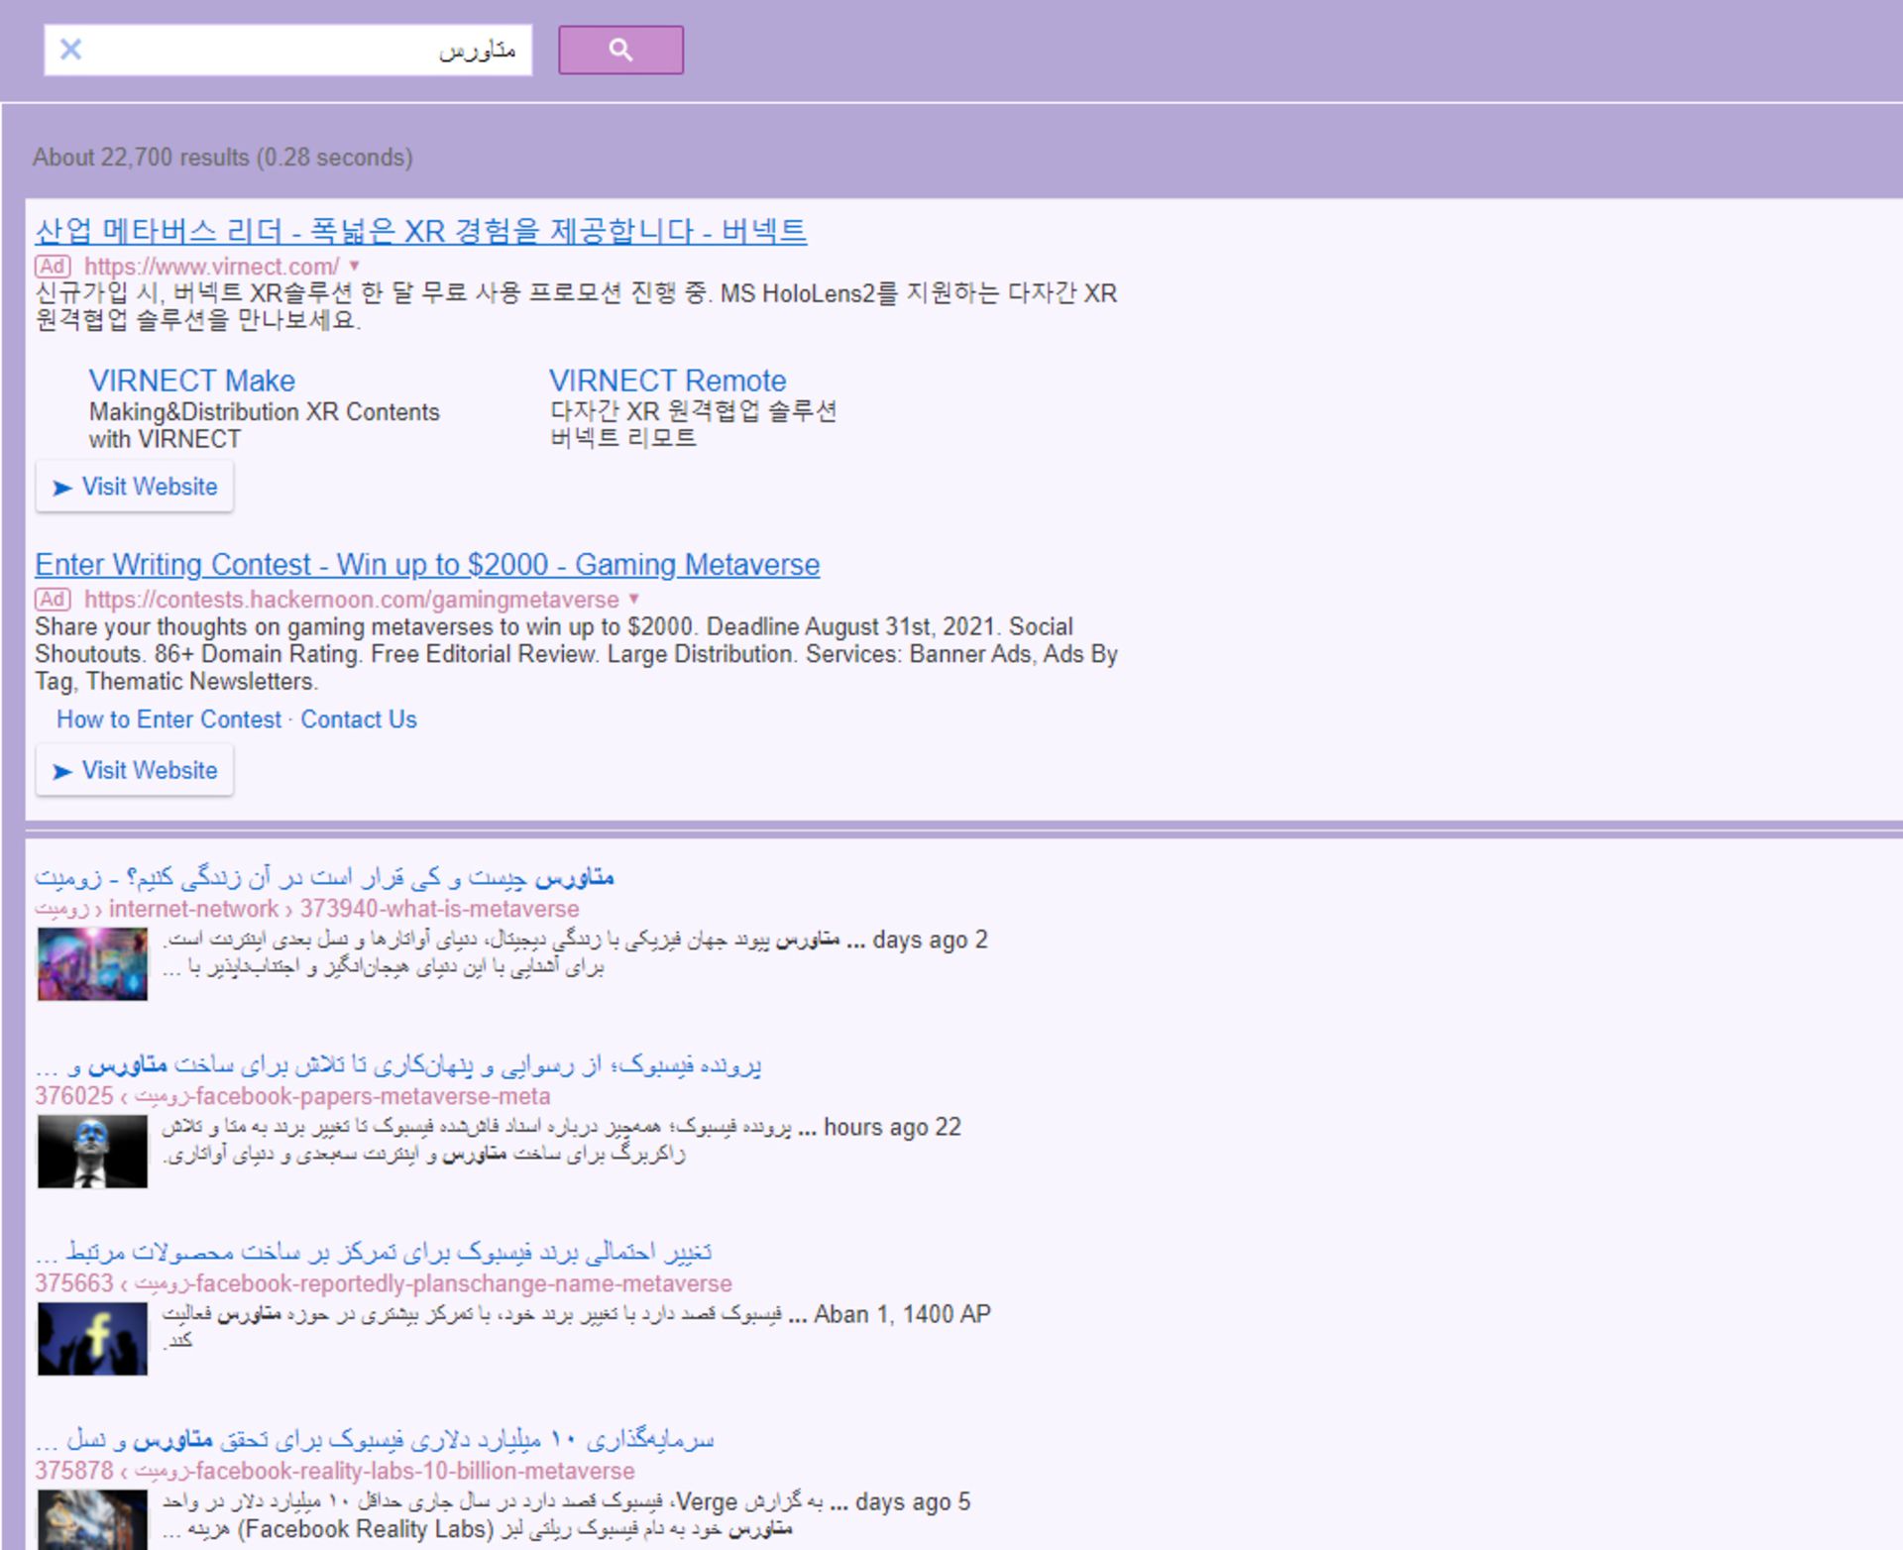The image size is (1903, 1550).
Task: Click Visit Website under the VIRNECT ad
Action: 134,487
